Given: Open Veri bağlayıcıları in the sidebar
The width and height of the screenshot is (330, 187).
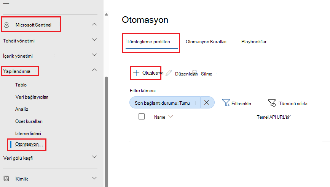Looking at the screenshot, I should (32, 97).
